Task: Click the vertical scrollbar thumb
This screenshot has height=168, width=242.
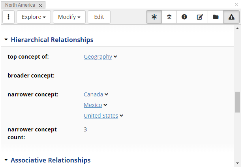Action: (x=237, y=102)
